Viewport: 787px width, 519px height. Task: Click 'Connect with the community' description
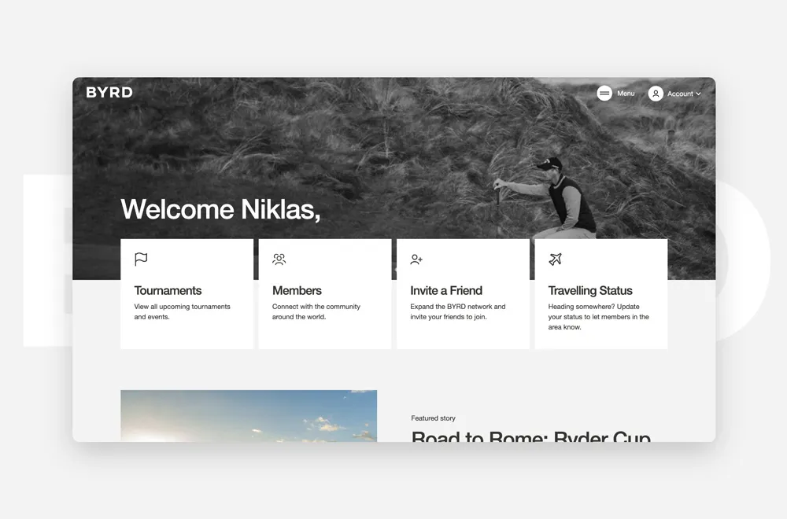(x=316, y=311)
